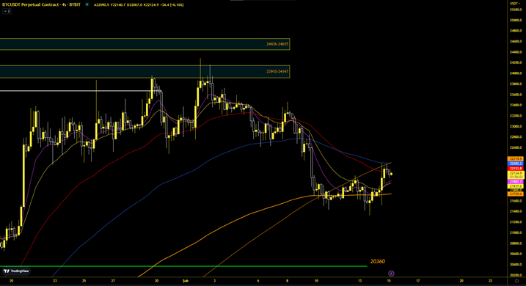Select the white horizontal line
Screen dimensions: 526x286
(81, 91)
